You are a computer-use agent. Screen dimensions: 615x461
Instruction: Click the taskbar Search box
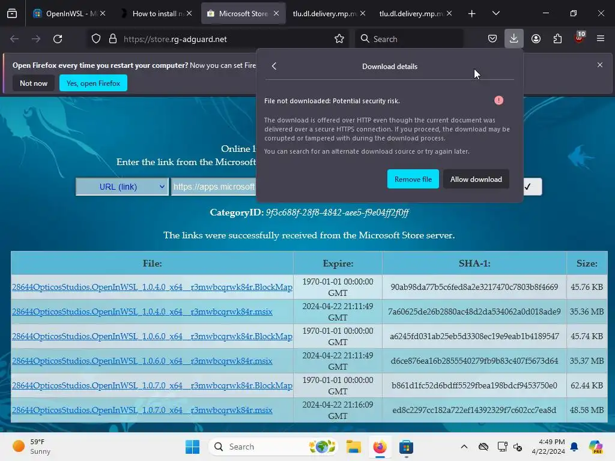tap(273, 447)
